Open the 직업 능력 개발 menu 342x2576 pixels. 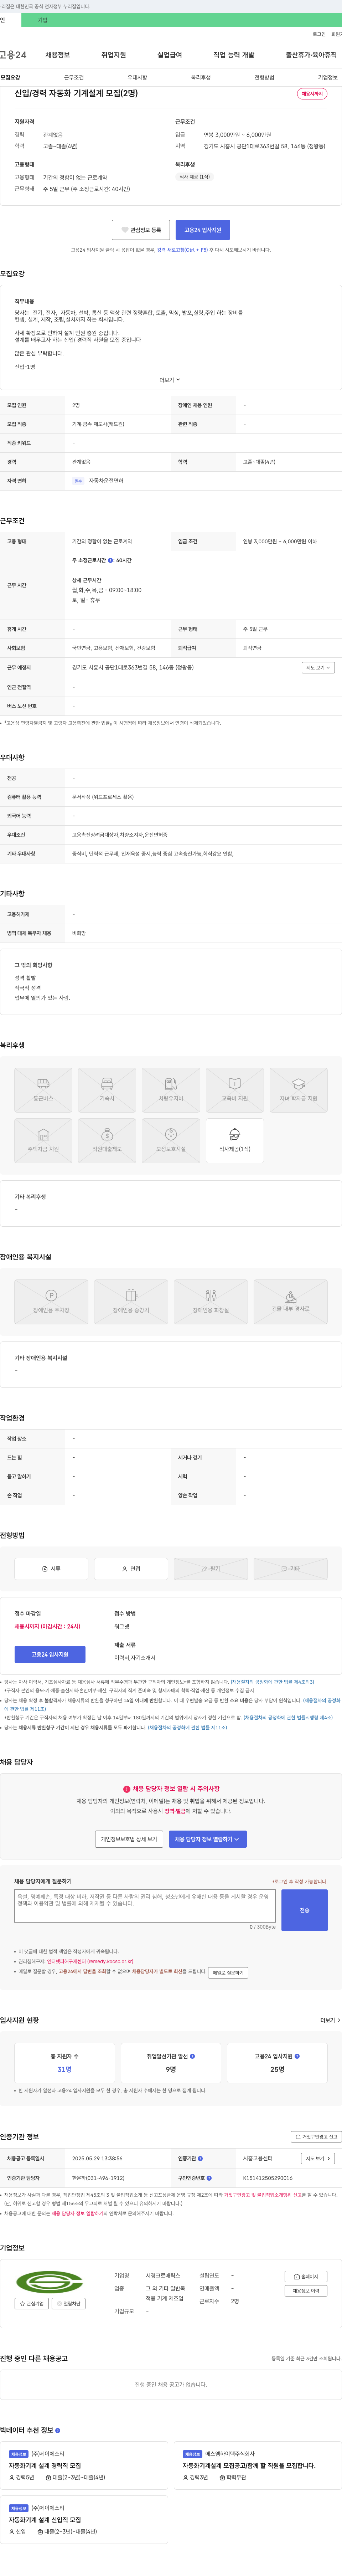point(234,55)
